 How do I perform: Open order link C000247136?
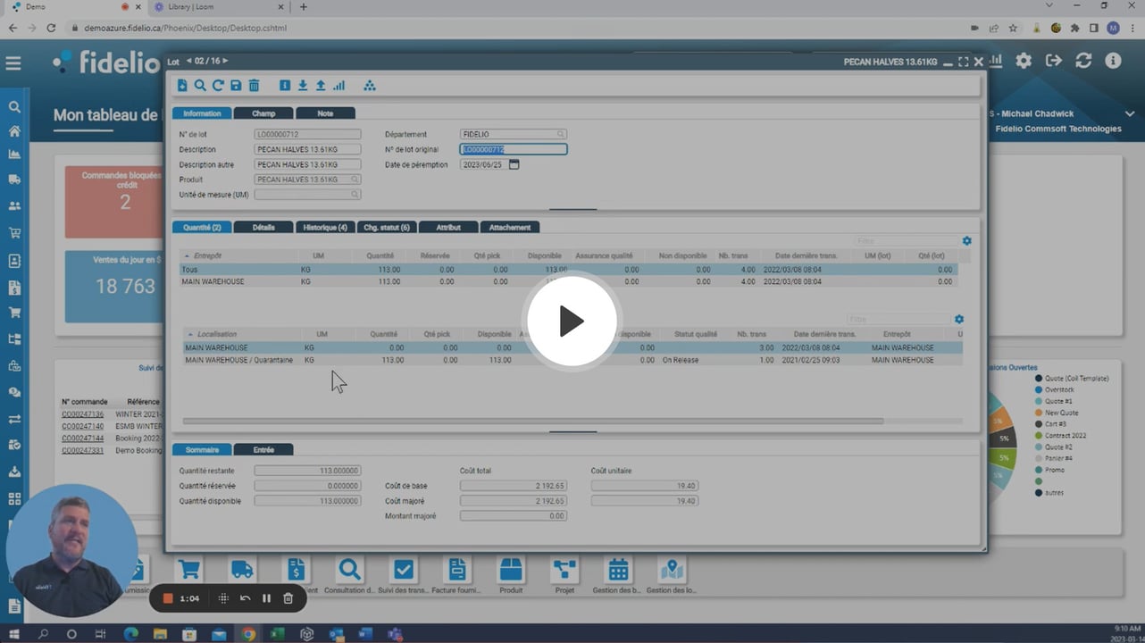point(82,414)
